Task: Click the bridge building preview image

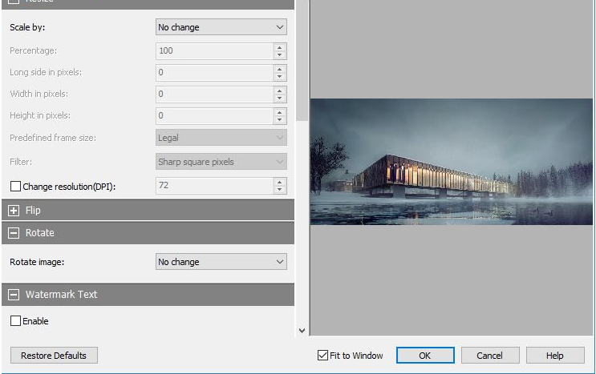Action: pyautogui.click(x=452, y=162)
